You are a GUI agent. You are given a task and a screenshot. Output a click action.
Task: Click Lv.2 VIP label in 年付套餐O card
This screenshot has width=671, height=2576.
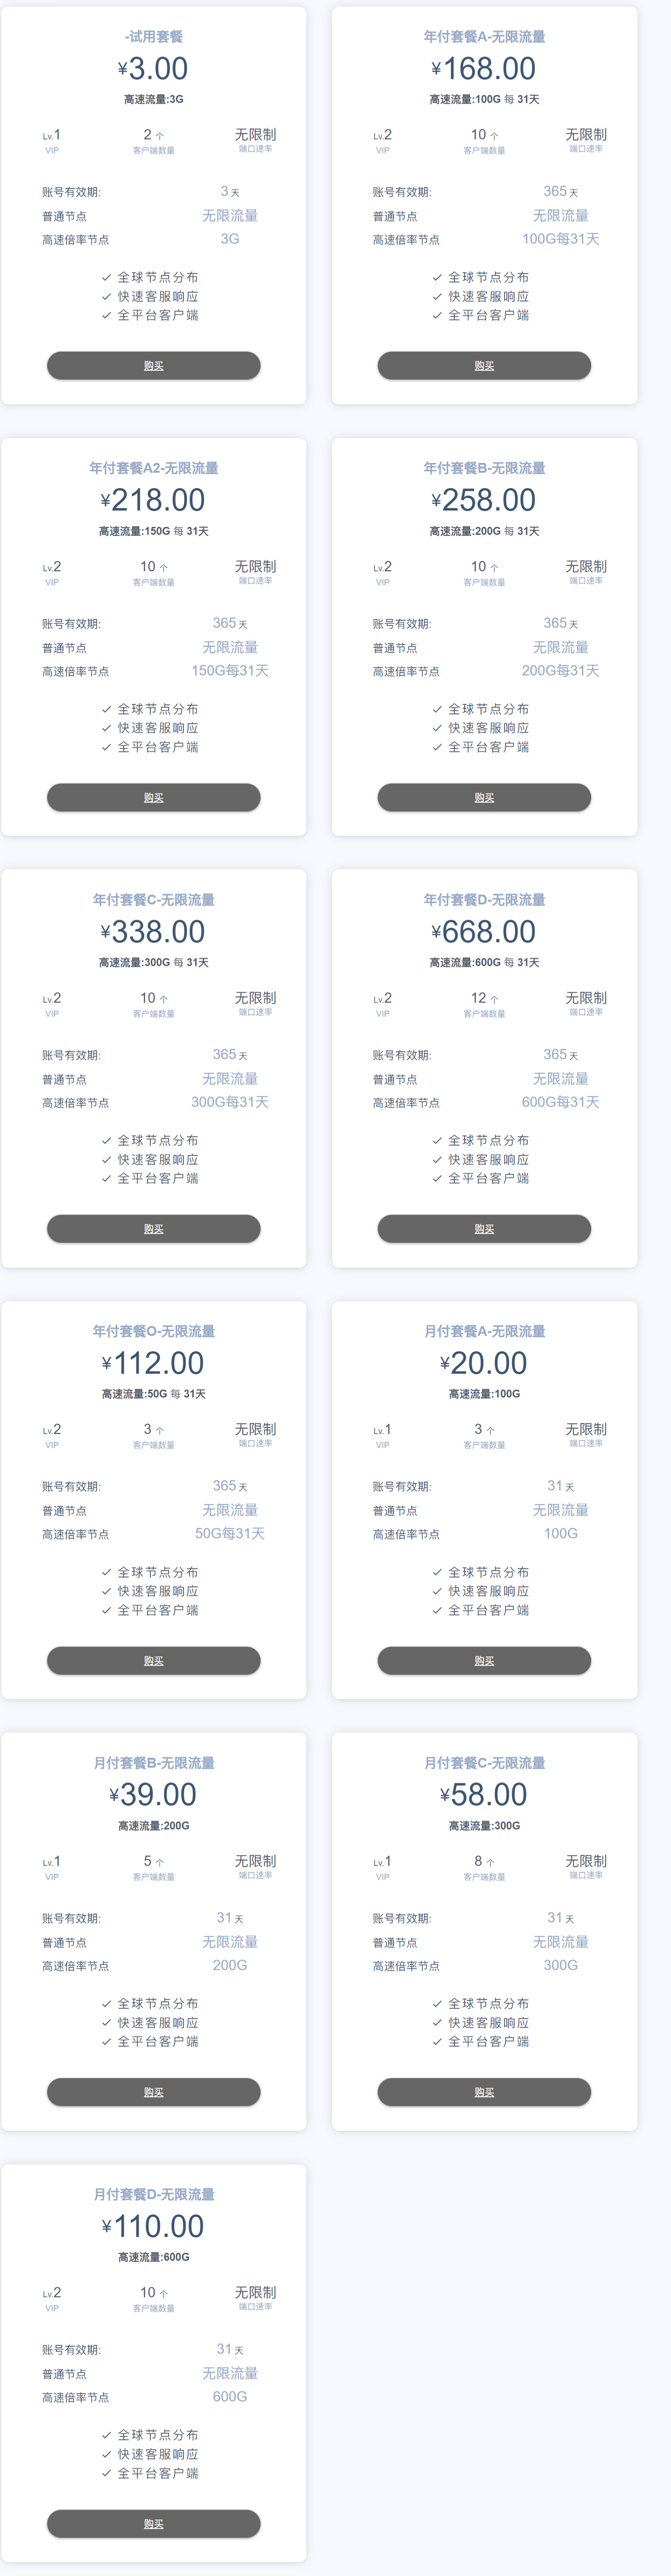(x=52, y=1435)
